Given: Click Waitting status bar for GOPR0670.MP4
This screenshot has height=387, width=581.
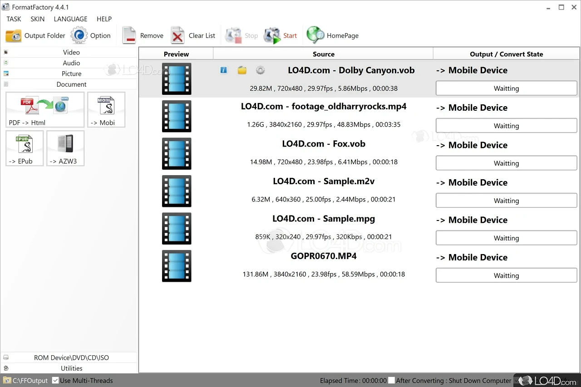Looking at the screenshot, I should 506,275.
